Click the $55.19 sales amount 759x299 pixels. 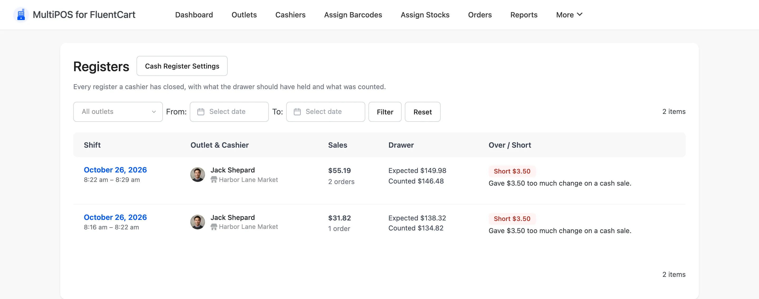pos(339,170)
